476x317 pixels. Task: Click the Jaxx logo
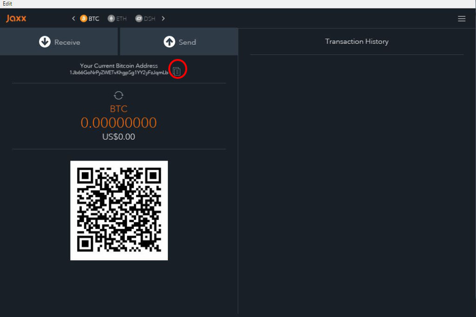click(16, 19)
